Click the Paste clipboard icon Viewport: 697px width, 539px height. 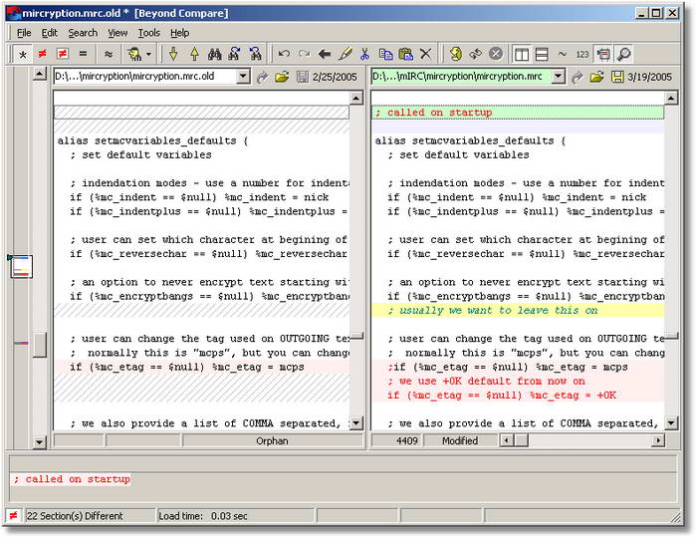(x=405, y=54)
